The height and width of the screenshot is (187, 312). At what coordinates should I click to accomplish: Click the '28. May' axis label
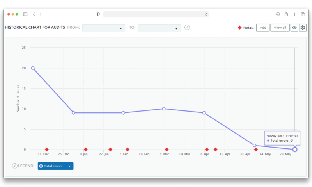285,154
